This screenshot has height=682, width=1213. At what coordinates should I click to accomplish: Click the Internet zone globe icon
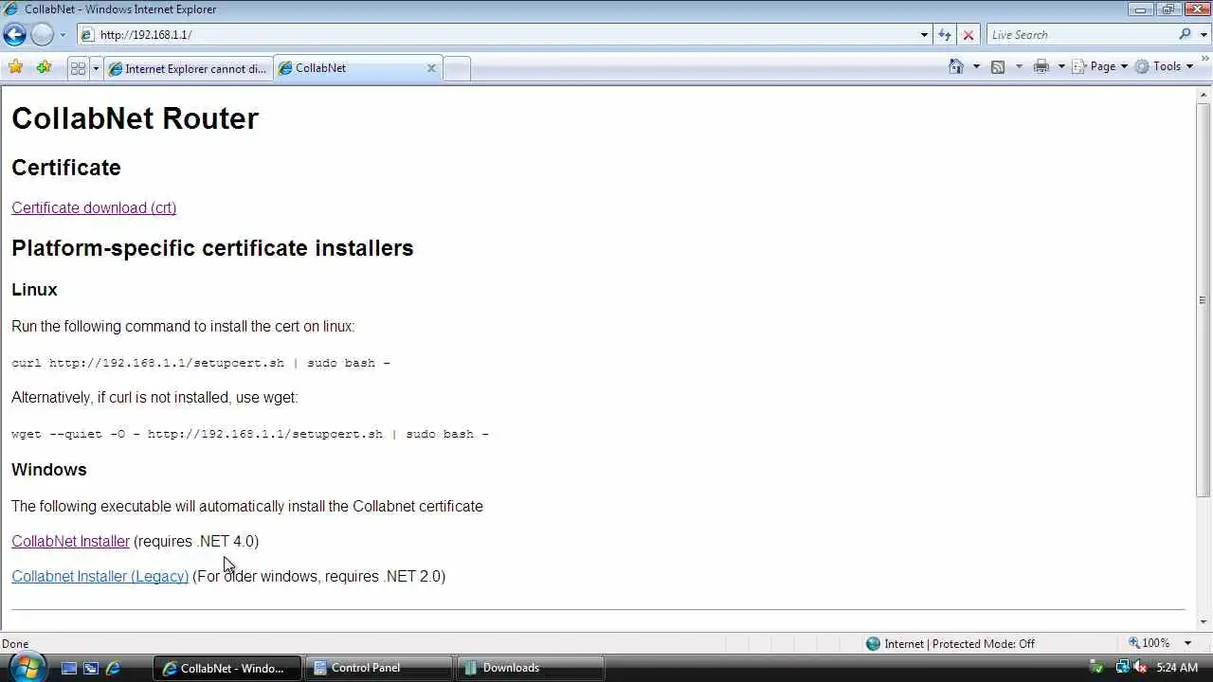(x=873, y=643)
